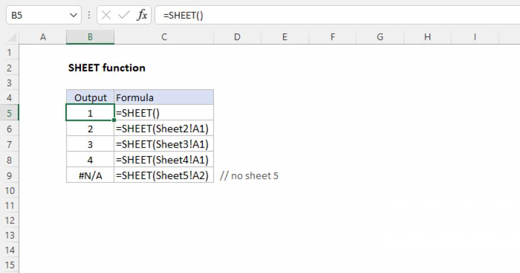Select row 13 header
Viewport: 520px width, 273px height.
click(10, 235)
